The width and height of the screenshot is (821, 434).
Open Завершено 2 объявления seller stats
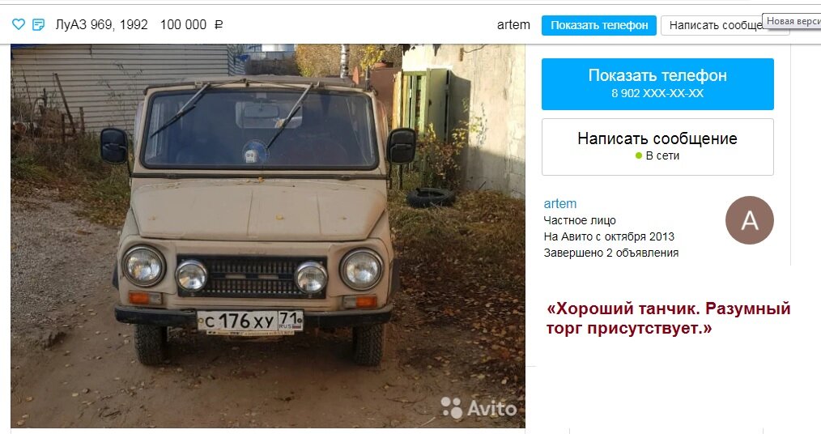point(611,253)
